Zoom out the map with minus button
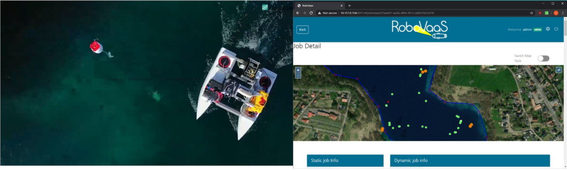 point(298,75)
